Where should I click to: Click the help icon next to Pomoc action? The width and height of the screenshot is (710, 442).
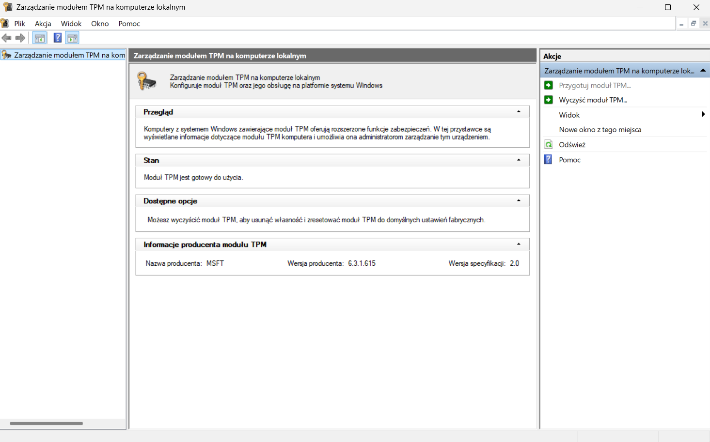point(548,159)
